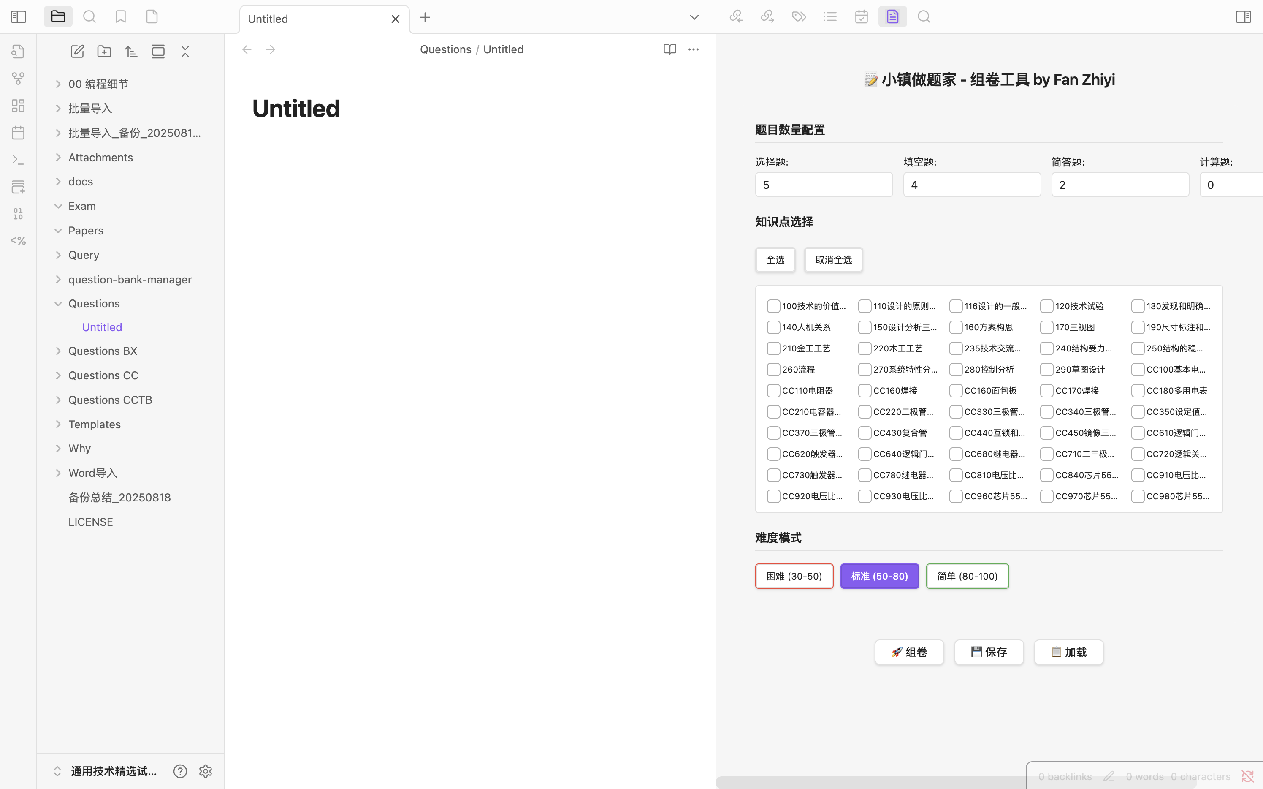Open the tab list dropdown chevron

pyautogui.click(x=694, y=17)
